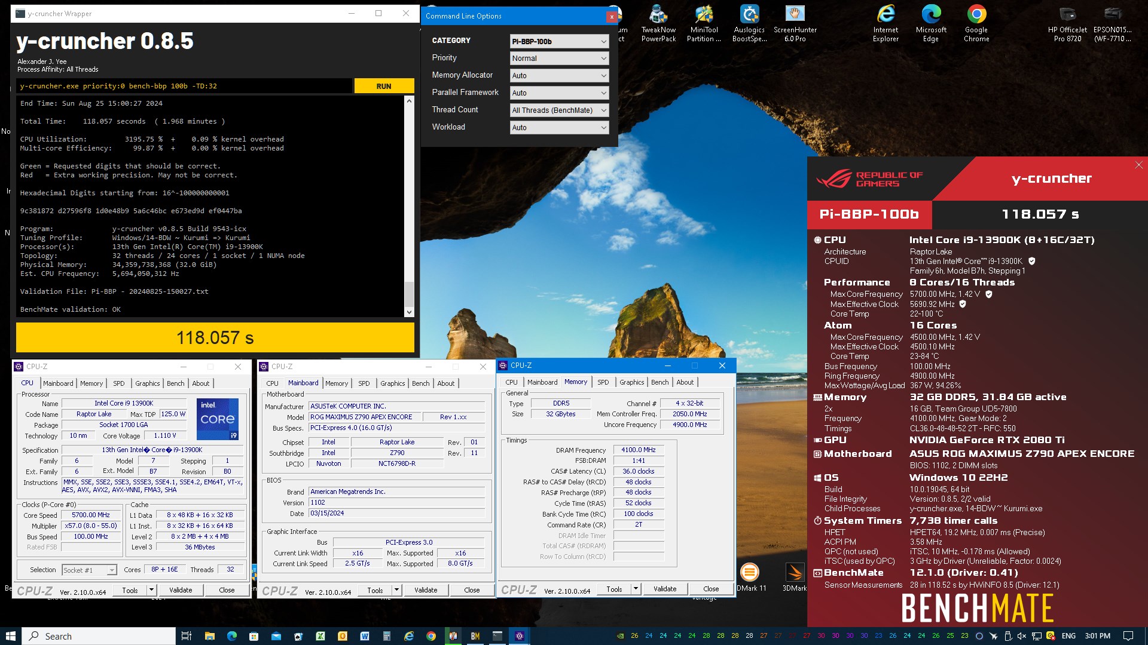Image resolution: width=1148 pixels, height=645 pixels.
Task: Open Graphics tab in CPU-Z Mainboard window
Action: (392, 383)
